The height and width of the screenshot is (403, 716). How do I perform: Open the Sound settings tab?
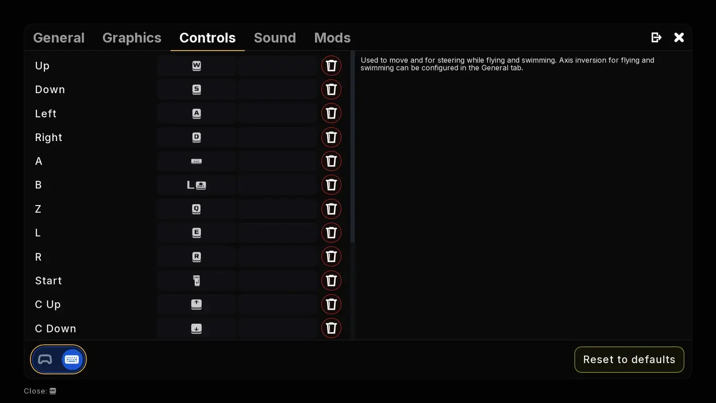click(274, 37)
